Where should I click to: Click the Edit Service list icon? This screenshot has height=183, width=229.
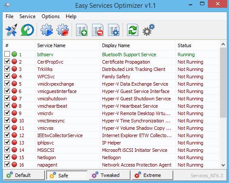(x=114, y=30)
